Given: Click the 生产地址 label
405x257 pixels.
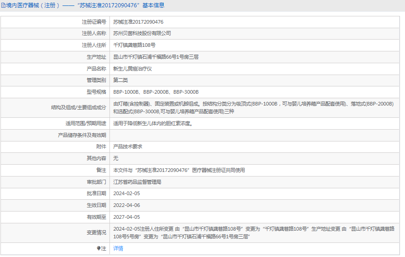Looking at the screenshot, I should [96, 57].
